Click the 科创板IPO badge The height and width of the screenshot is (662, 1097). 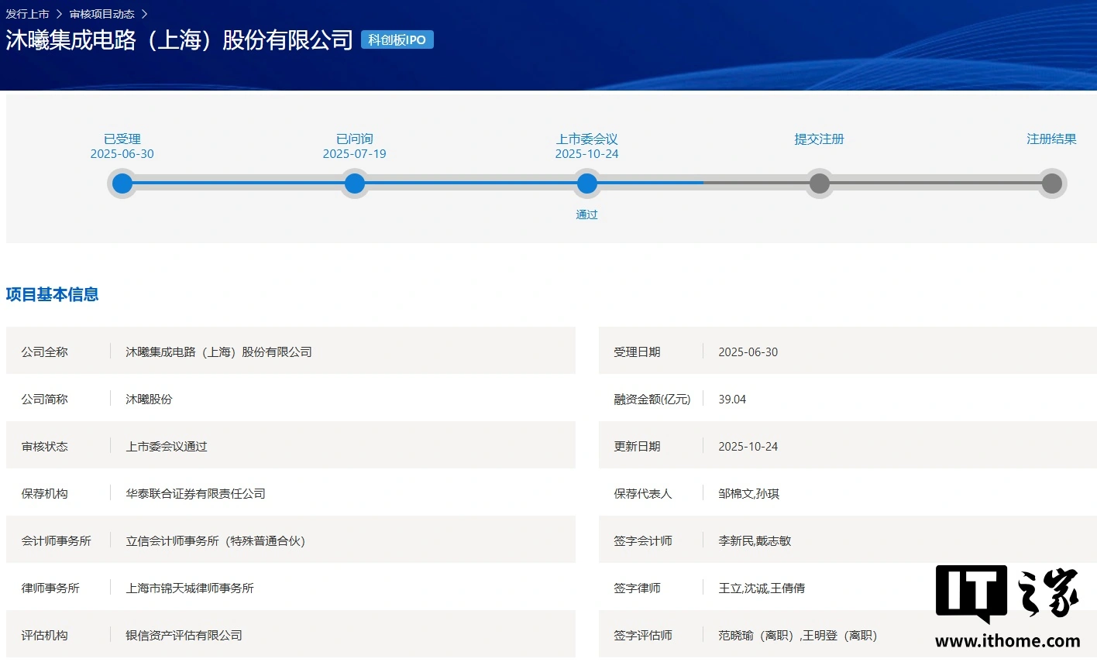(397, 40)
